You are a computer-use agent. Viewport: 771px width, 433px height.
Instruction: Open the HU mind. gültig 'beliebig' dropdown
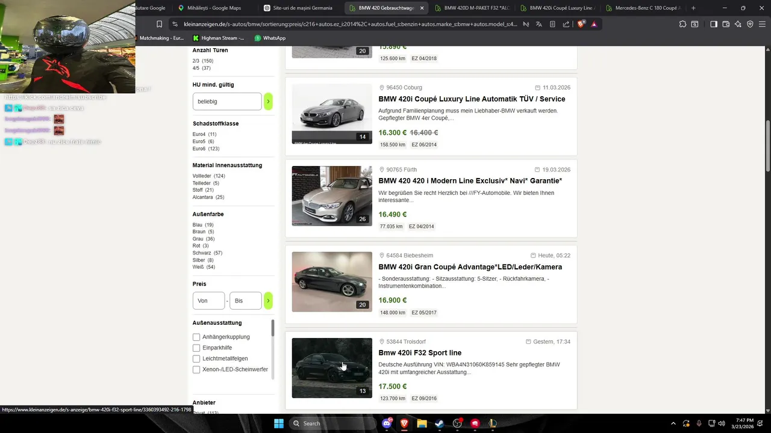(227, 101)
